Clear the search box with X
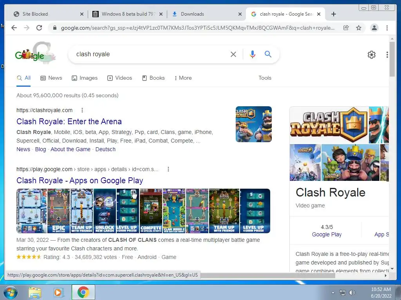 pyautogui.click(x=233, y=54)
